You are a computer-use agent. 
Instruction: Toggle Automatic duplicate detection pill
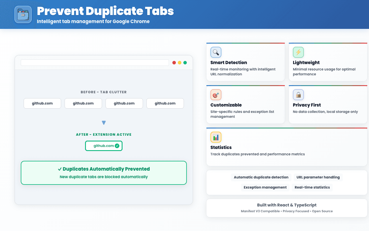coord(261,177)
